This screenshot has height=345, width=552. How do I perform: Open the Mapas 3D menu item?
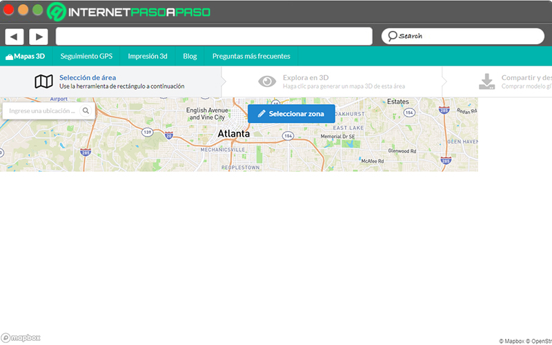pyautogui.click(x=26, y=57)
